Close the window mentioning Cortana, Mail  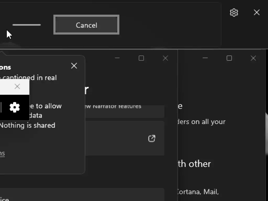point(253,58)
